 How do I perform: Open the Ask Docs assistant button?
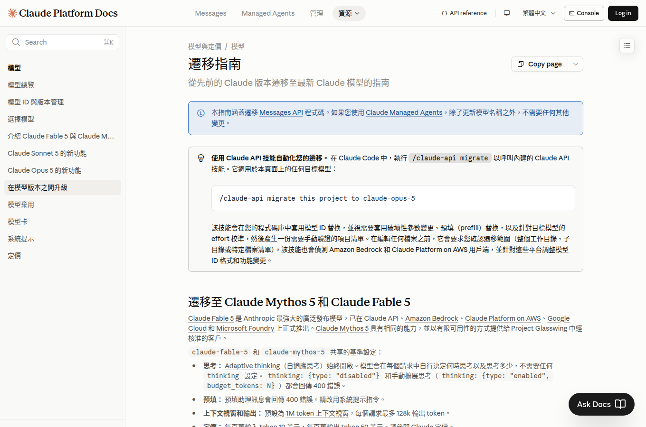point(601,404)
